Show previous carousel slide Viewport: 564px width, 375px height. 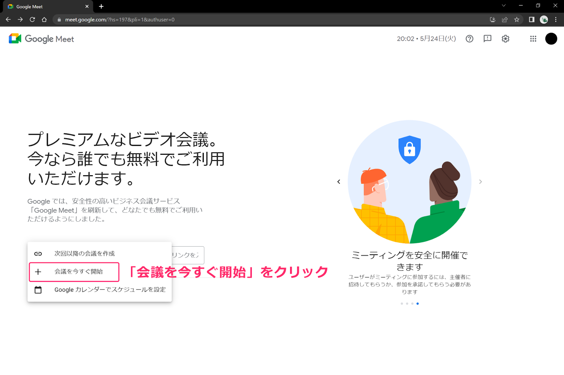pos(339,182)
